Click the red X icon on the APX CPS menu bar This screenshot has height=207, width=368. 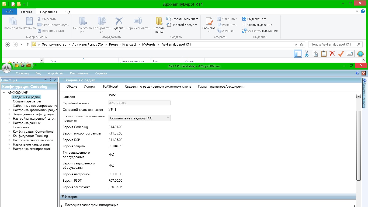[x=363, y=73]
